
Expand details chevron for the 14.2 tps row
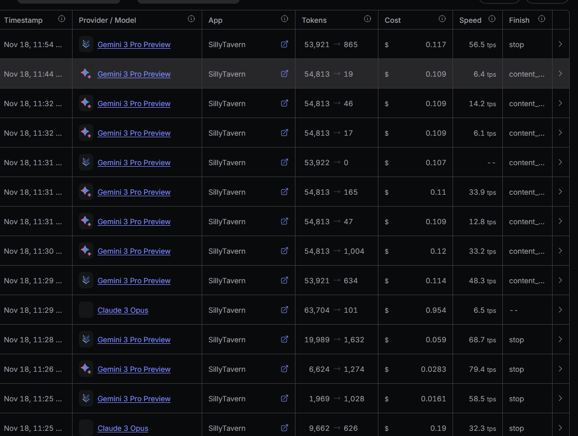560,103
